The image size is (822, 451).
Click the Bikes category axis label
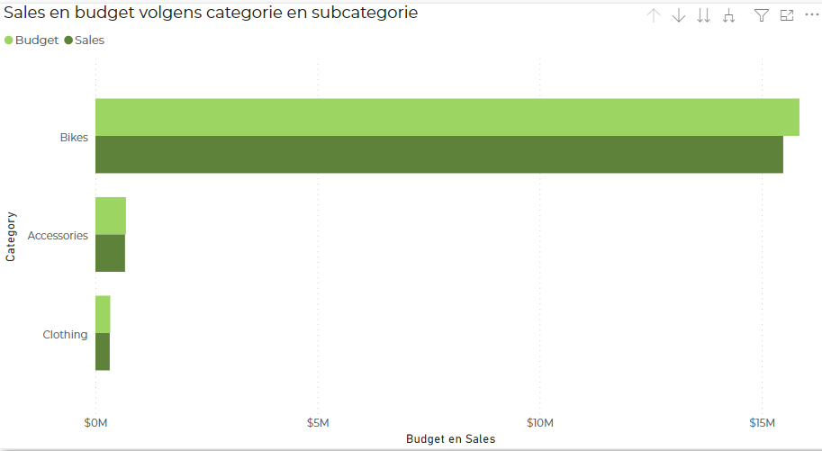(x=74, y=138)
